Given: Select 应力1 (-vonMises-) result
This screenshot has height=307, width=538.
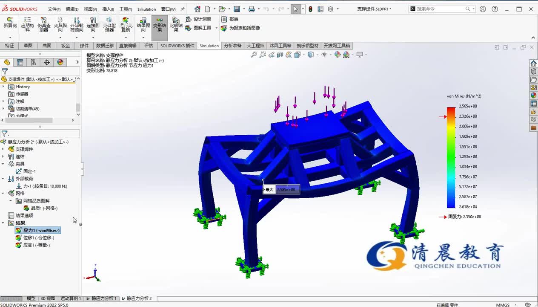Looking at the screenshot, I should pyautogui.click(x=37, y=230).
